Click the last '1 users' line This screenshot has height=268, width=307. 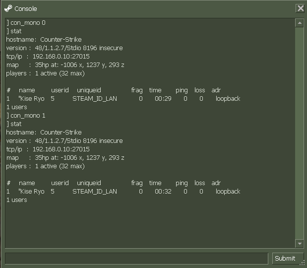coord(17,200)
